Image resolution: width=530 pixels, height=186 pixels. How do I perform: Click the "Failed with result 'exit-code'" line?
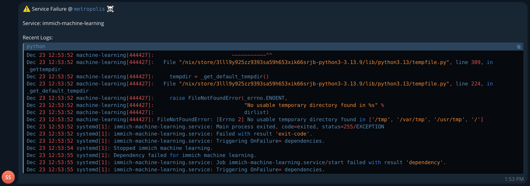pyautogui.click(x=170, y=134)
